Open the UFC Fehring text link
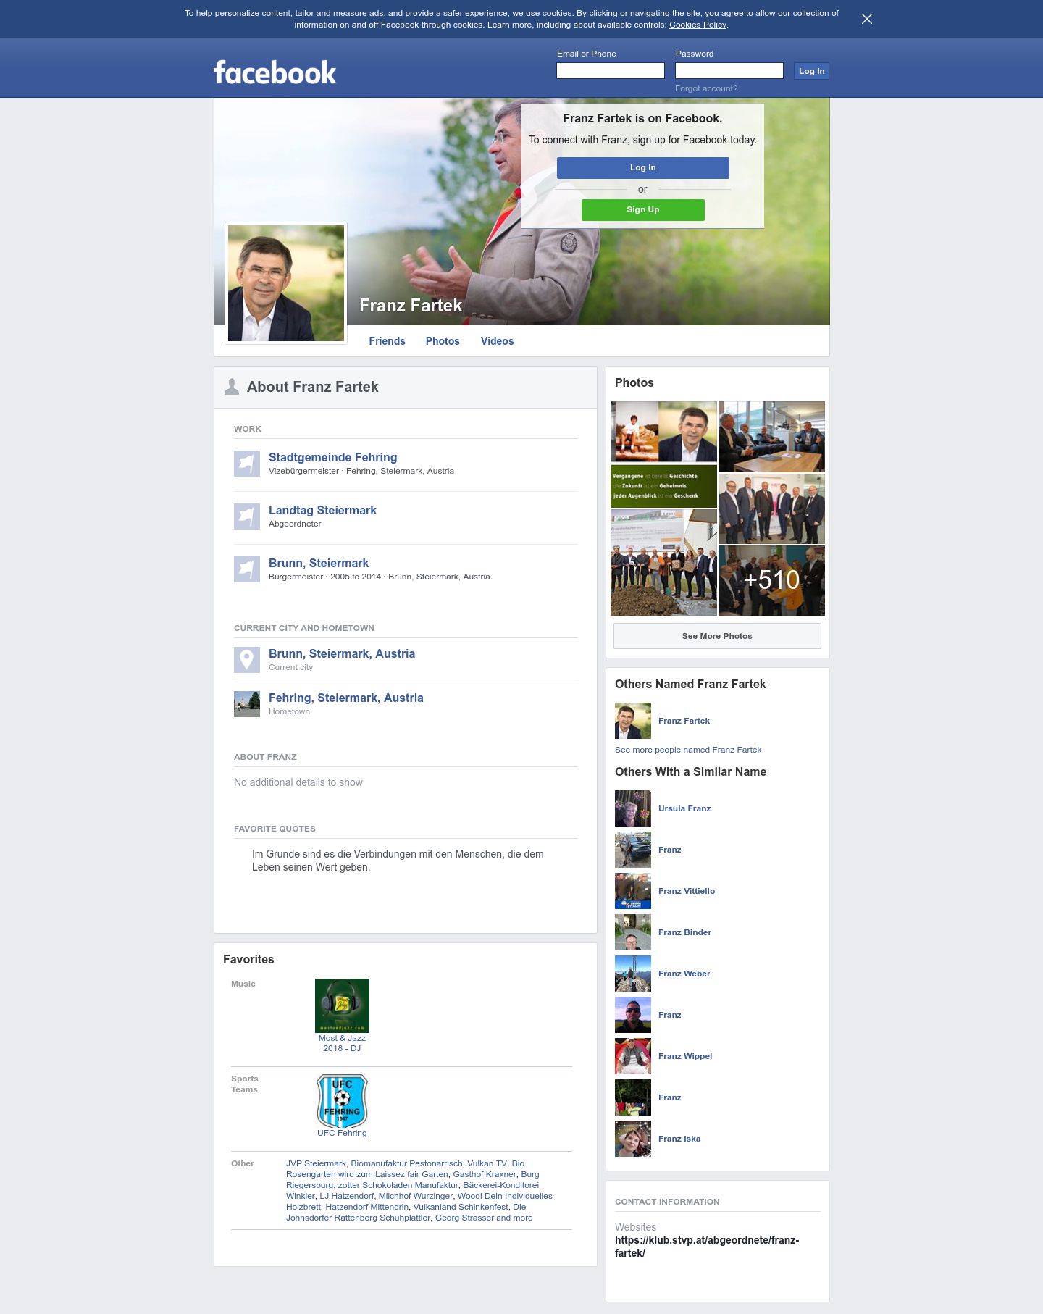 coord(342,1133)
